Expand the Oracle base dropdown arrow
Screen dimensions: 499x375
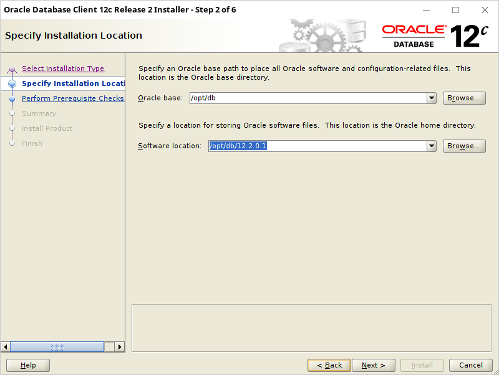(432, 98)
